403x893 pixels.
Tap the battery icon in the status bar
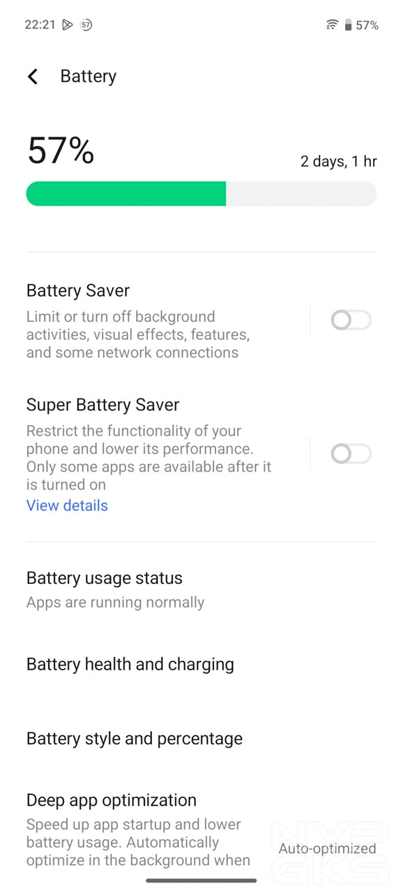[x=348, y=24]
